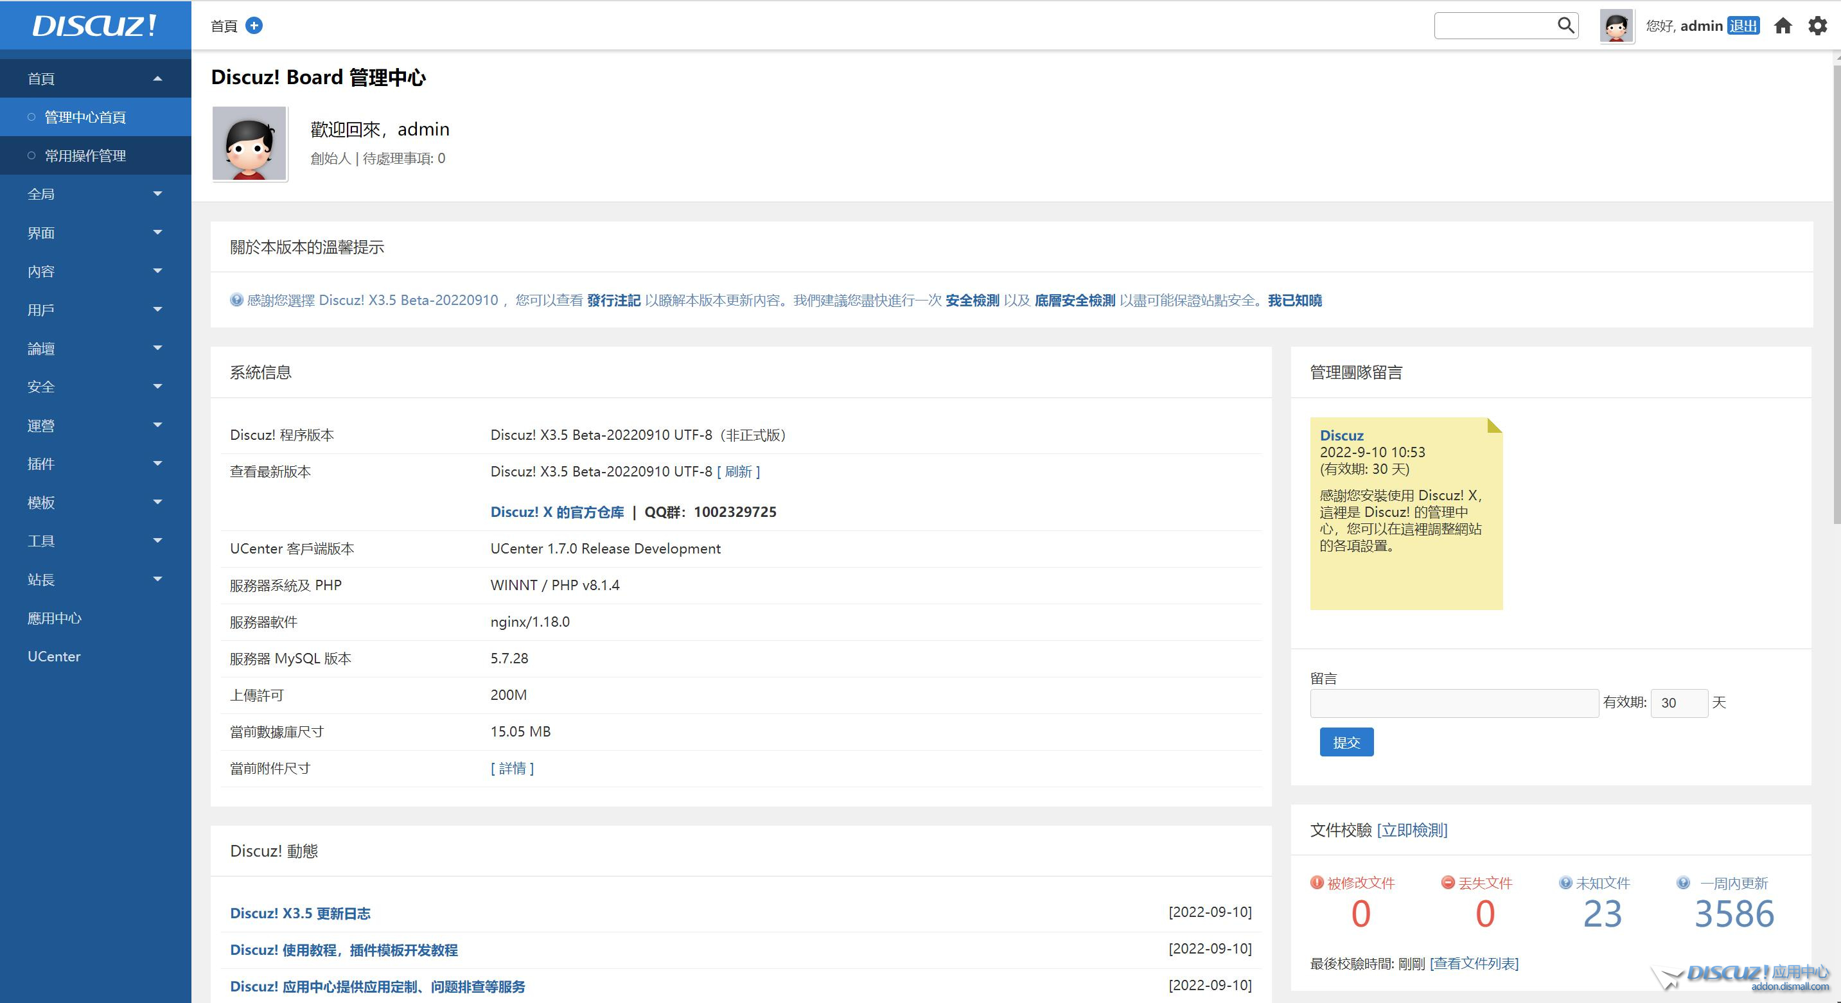Click the 'nginx/1.18.0' server software value
Viewport: 1841px width, 1003px height.
click(x=529, y=622)
